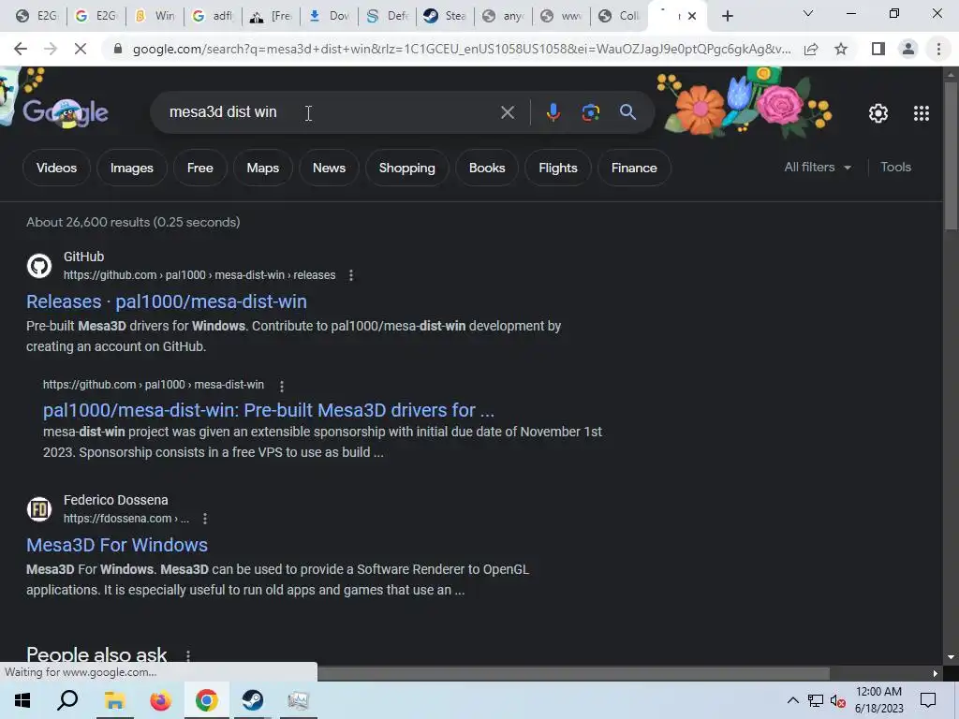Close the current browser tab

coord(692,17)
